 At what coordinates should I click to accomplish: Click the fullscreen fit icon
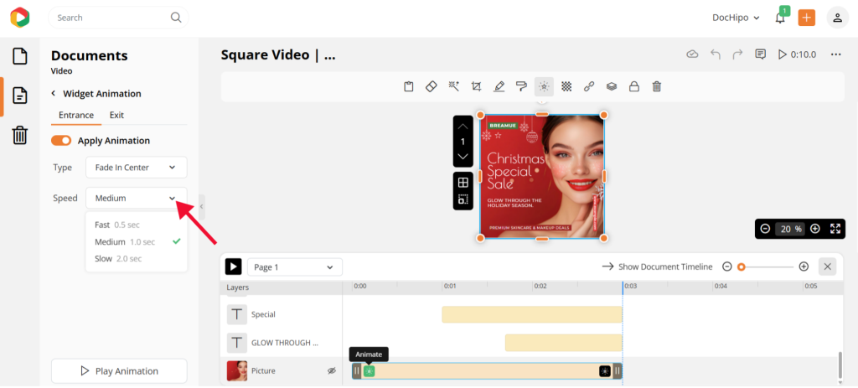click(x=835, y=229)
